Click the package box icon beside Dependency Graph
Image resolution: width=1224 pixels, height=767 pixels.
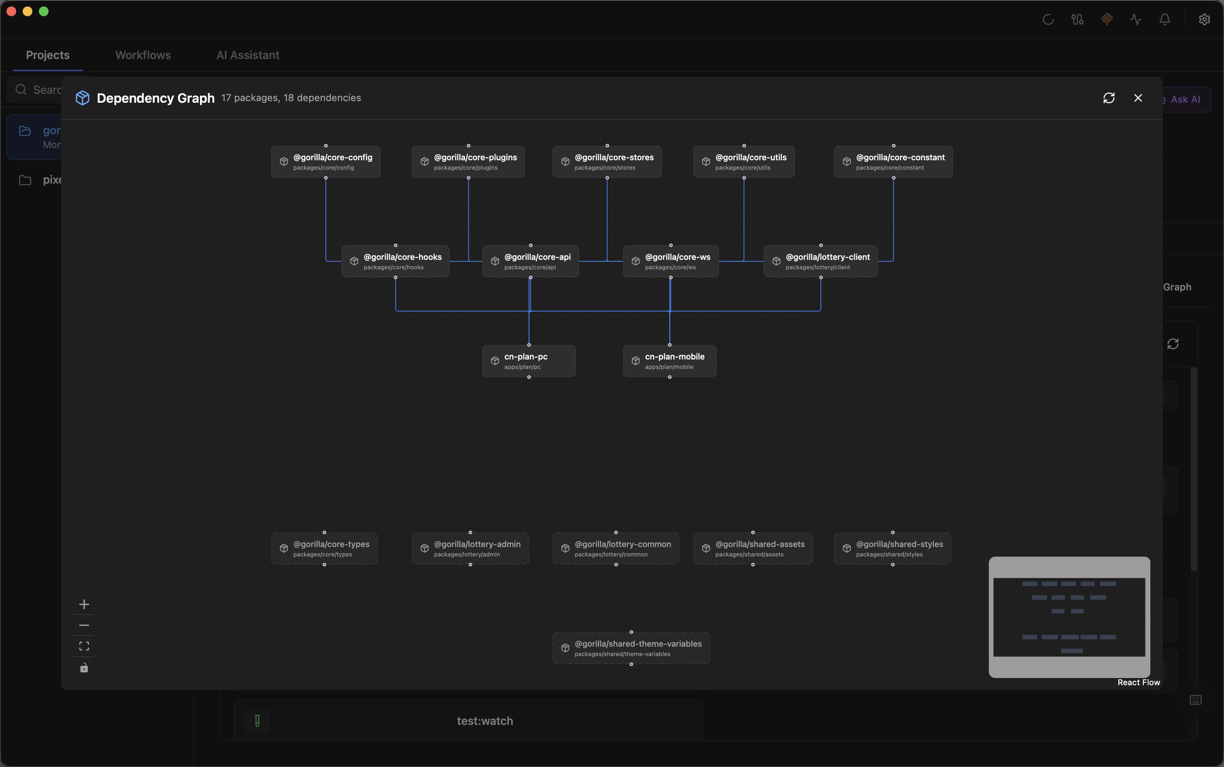pos(83,98)
